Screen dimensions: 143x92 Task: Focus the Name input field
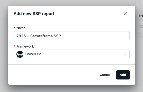72,36
